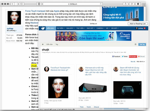The width and height of the screenshot is (150, 111).
Task: Click the chuột tag page heading
Action: click(46, 50)
